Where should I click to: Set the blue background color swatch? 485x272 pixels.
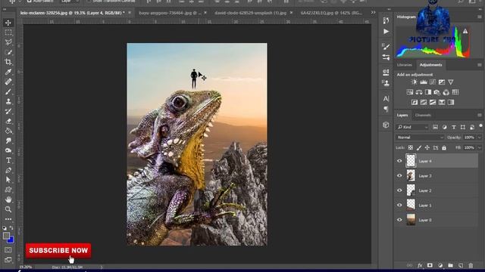click(11, 240)
